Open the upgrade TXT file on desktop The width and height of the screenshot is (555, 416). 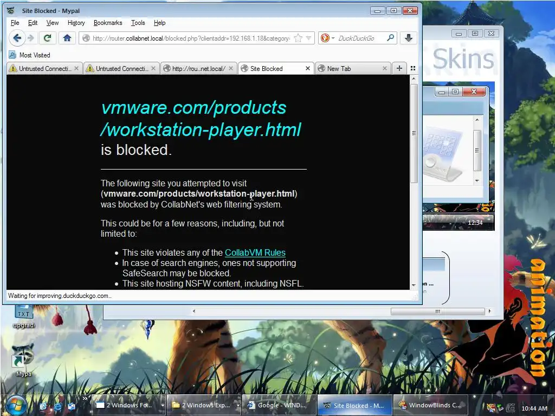click(x=24, y=315)
